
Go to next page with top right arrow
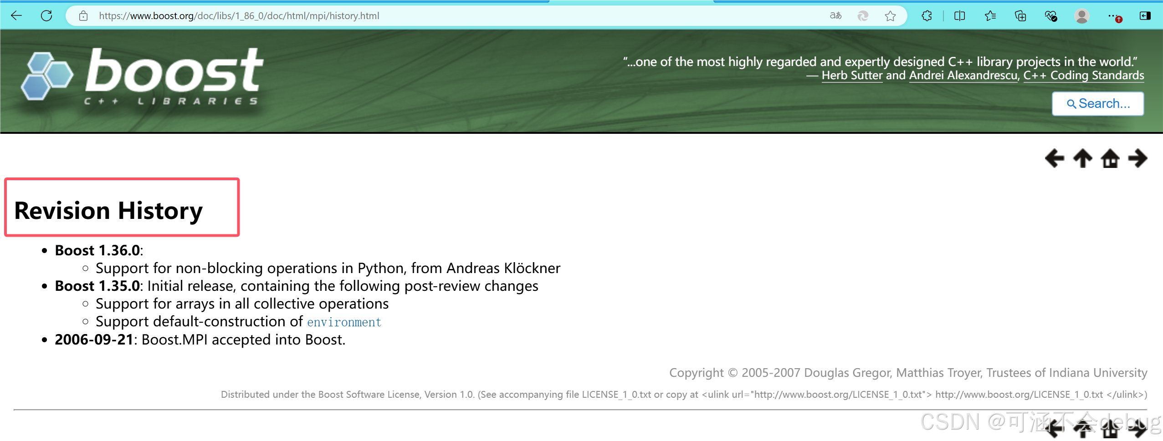click(x=1138, y=158)
